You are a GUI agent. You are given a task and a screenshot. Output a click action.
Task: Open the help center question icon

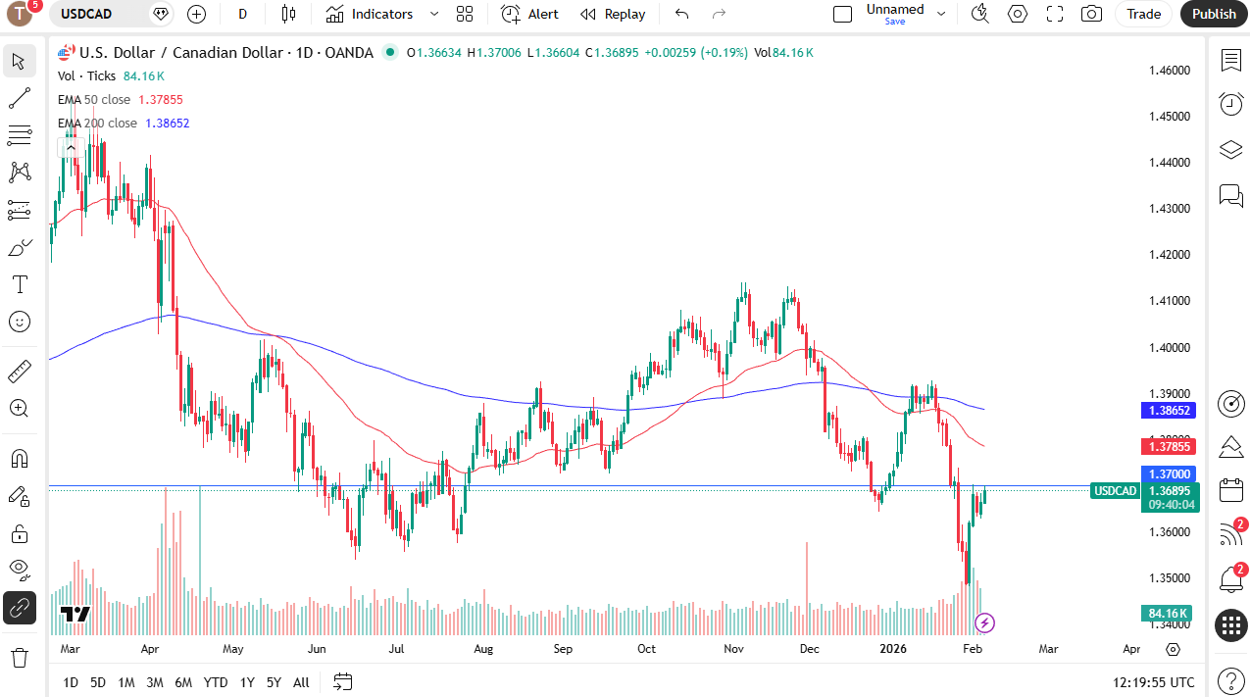click(1231, 680)
